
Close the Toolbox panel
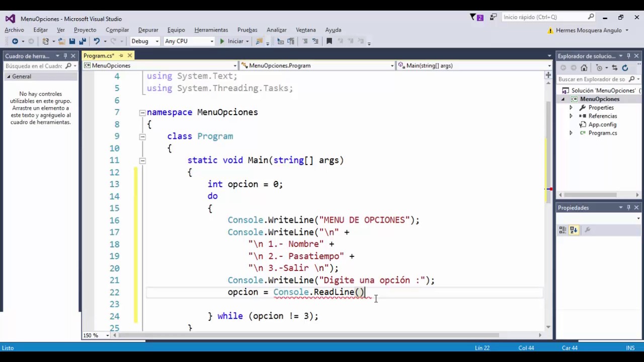[x=73, y=56]
